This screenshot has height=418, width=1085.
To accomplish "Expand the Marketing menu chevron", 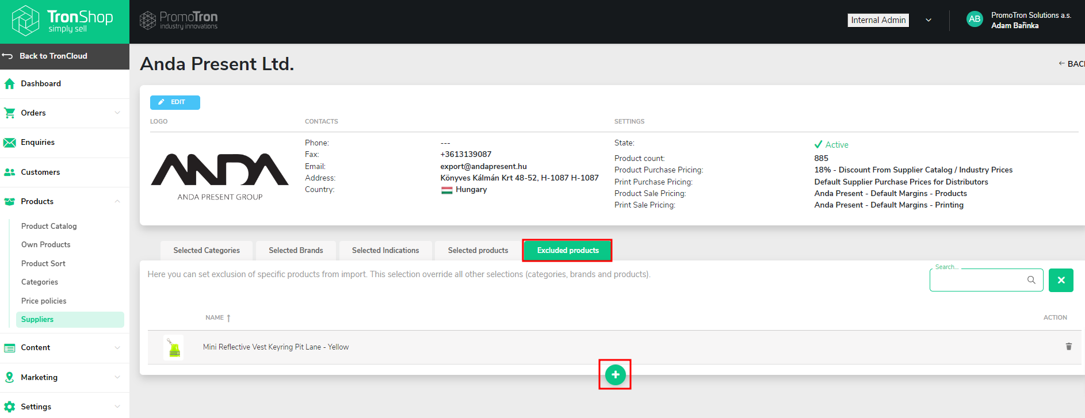I will click(x=117, y=377).
